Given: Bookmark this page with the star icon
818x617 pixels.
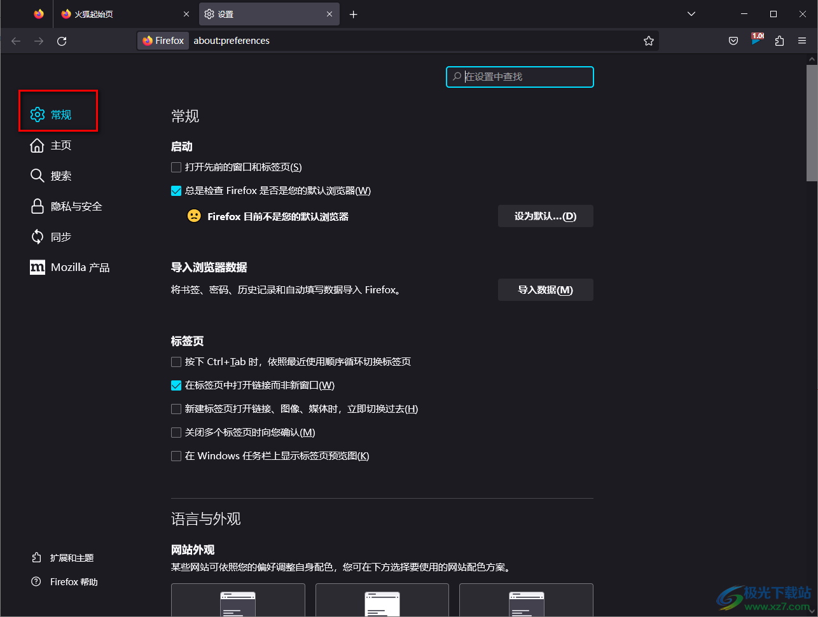Looking at the screenshot, I should (x=649, y=41).
